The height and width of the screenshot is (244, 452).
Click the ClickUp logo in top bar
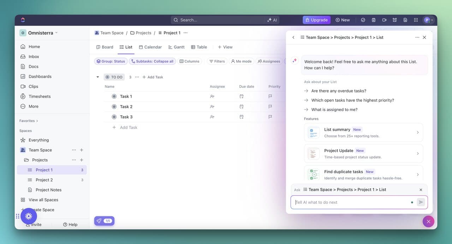tap(23, 20)
